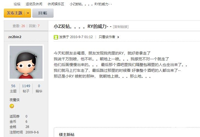Click the thread title in the breadcrumb
This screenshot has width=200, height=137.
click(x=91, y=4)
